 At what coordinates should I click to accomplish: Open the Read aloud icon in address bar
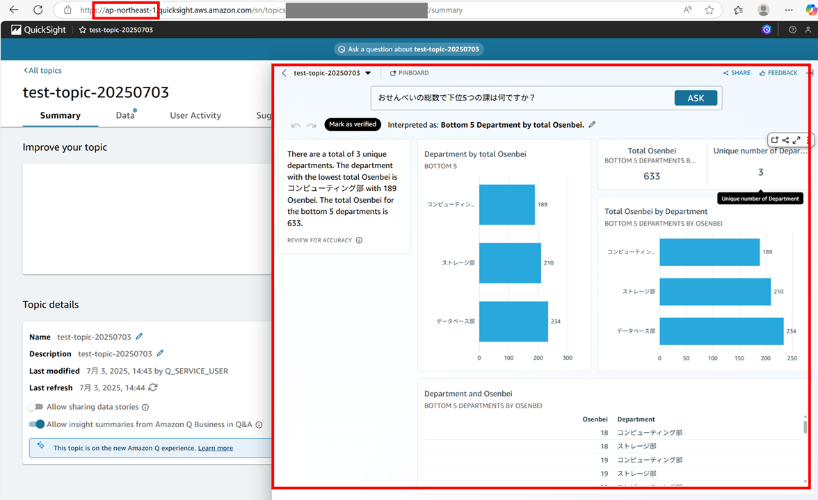coord(687,10)
